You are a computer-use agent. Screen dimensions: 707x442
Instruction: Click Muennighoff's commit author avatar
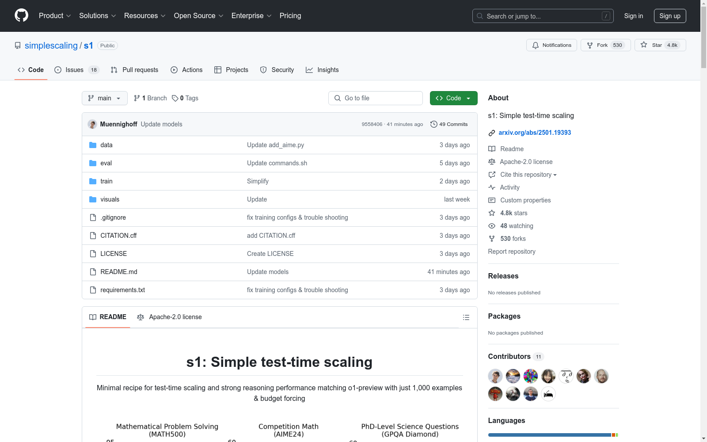[x=92, y=124]
